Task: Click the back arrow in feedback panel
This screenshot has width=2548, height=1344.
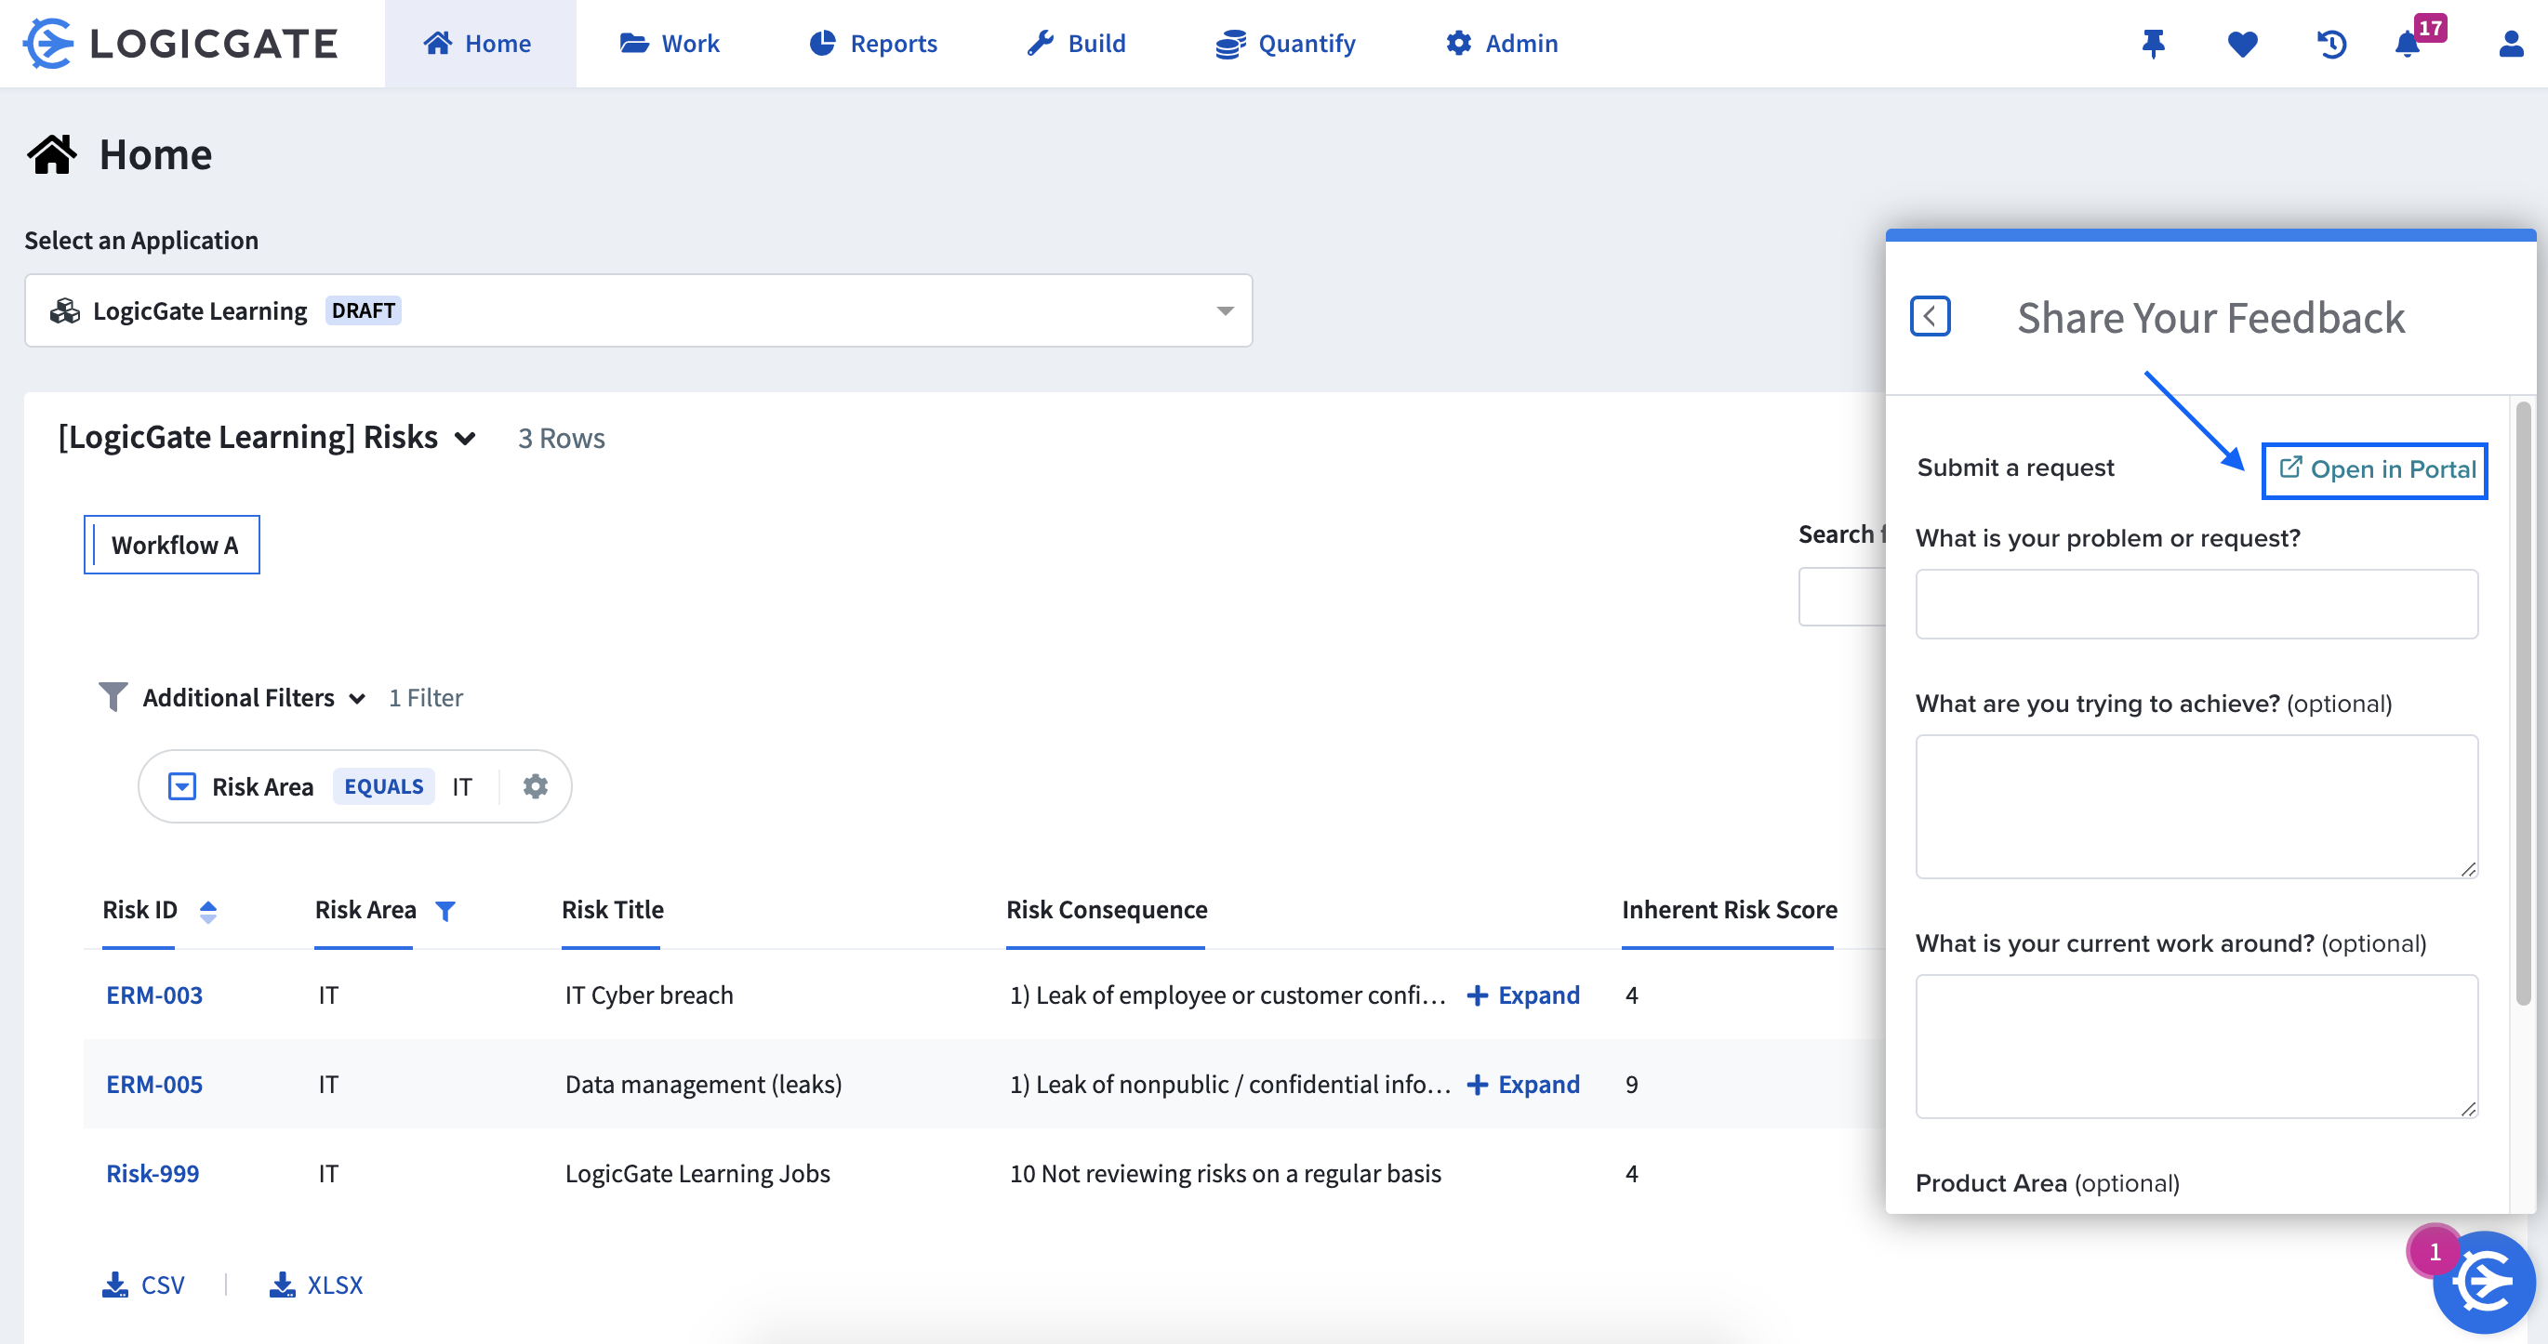Action: 1930,316
